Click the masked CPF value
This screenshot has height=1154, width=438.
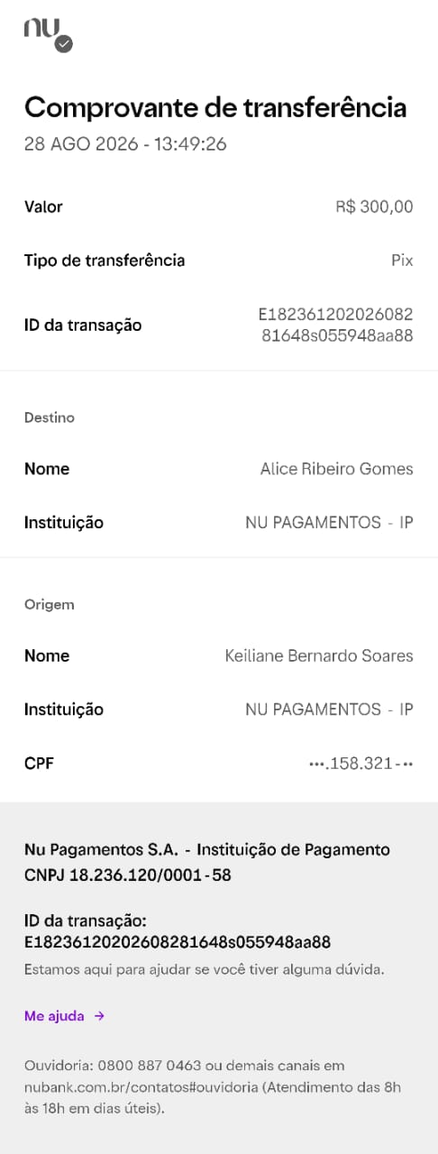360,764
